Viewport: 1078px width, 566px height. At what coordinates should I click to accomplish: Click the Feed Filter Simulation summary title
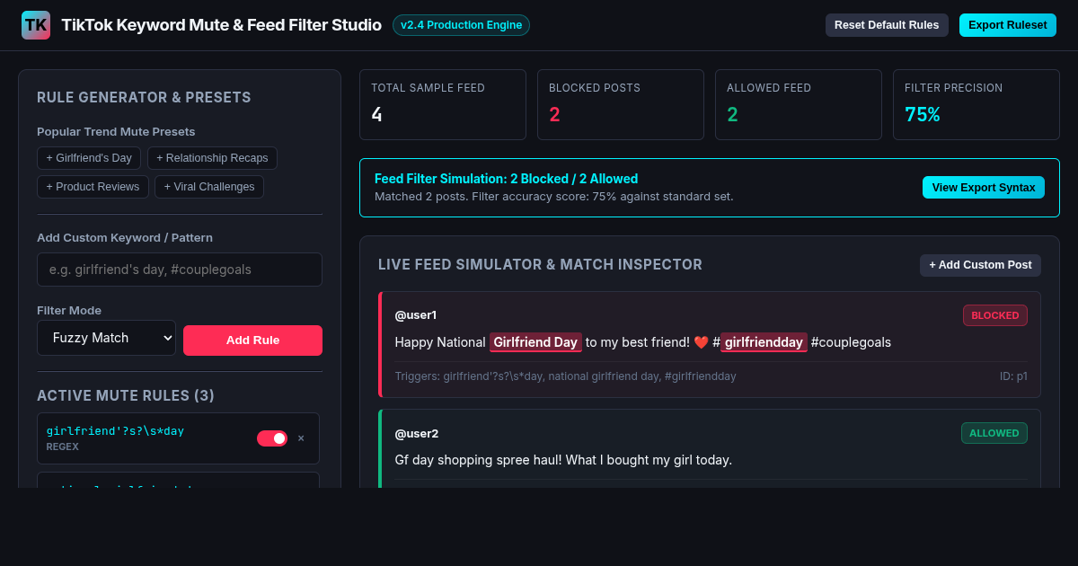[506, 179]
